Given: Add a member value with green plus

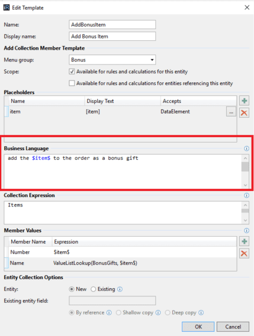Looking at the screenshot, I should 244,241.
